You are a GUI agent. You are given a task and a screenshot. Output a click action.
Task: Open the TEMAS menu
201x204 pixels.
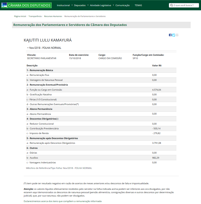pos(138,5)
